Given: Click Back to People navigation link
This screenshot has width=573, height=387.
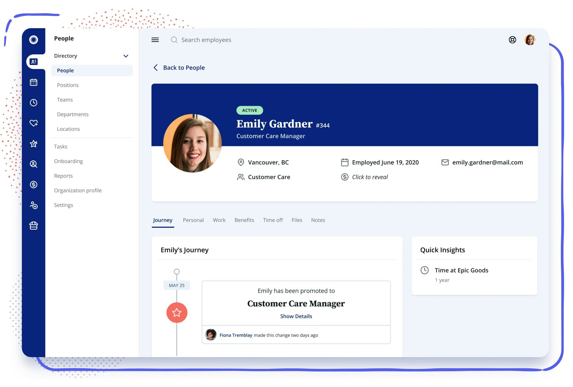Looking at the screenshot, I should (x=178, y=67).
